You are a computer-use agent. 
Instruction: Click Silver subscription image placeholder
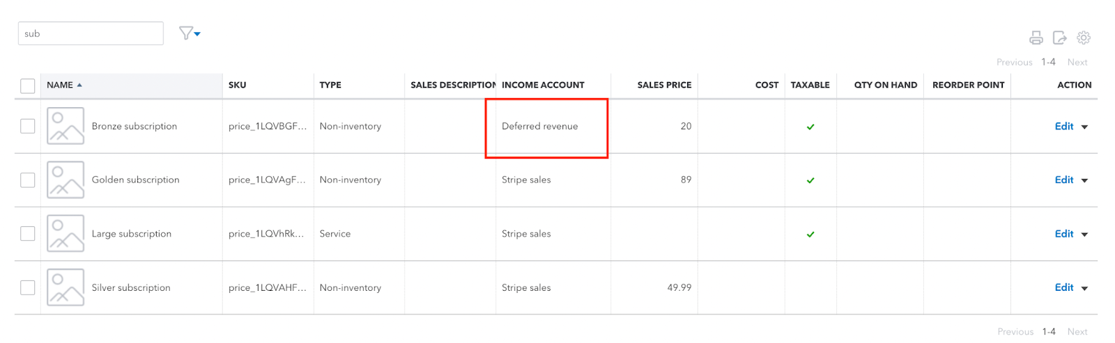(x=66, y=287)
